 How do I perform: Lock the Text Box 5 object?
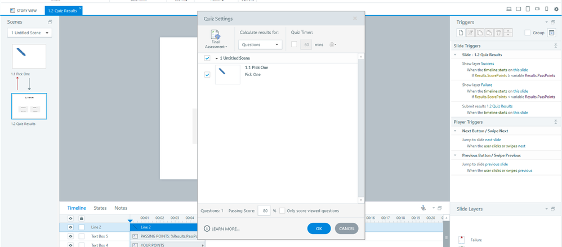tap(81, 236)
